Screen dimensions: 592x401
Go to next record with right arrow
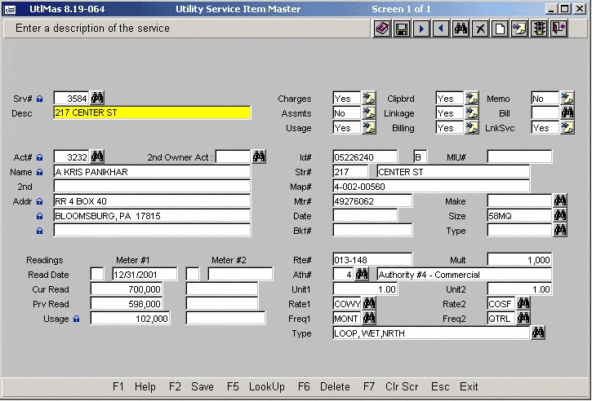pyautogui.click(x=421, y=29)
